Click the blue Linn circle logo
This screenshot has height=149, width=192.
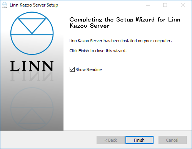[32, 33]
